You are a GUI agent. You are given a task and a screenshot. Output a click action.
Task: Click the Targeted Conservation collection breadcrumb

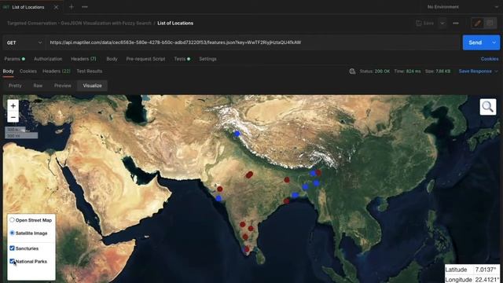[x=79, y=23]
